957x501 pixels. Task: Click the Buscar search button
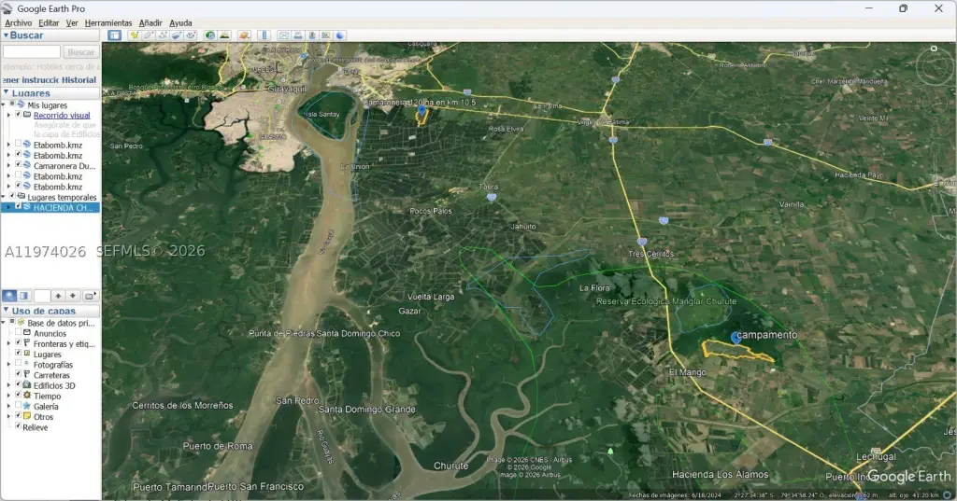point(80,52)
